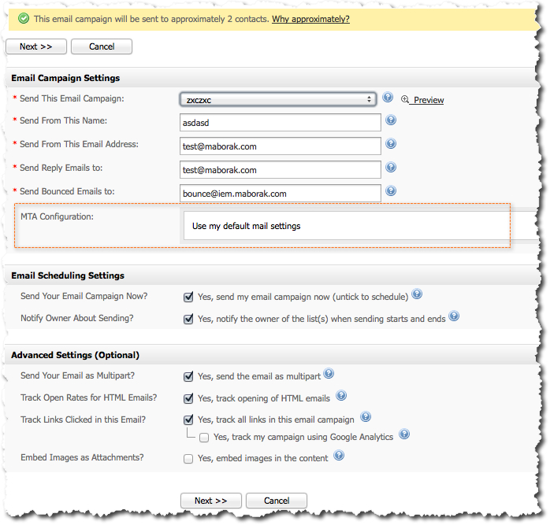This screenshot has height=525, width=550.
Task: Click 'Use my default mail settings' text
Action: (x=246, y=226)
